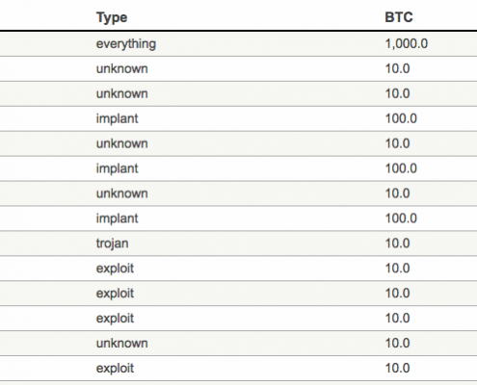Select the final exploit cell at the table's end
The width and height of the screenshot is (477, 385).
tap(115, 369)
